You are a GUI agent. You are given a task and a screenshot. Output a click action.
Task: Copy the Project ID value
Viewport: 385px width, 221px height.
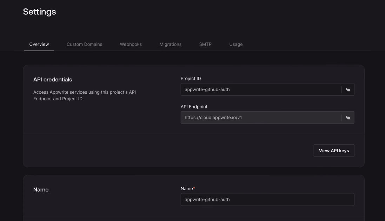348,90
